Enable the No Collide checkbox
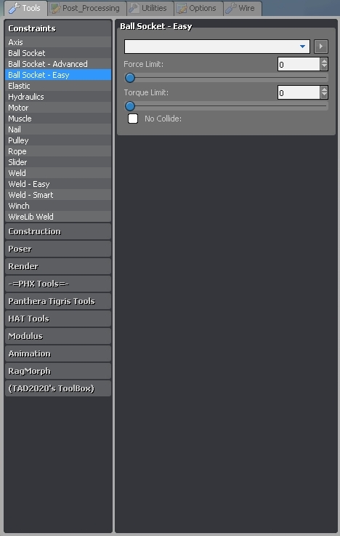 tap(133, 119)
